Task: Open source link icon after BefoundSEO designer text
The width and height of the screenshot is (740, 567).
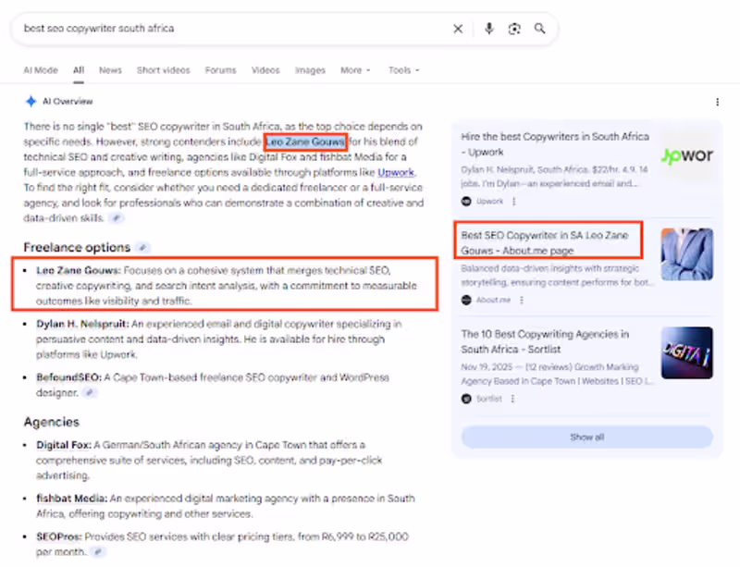Action: click(x=90, y=392)
